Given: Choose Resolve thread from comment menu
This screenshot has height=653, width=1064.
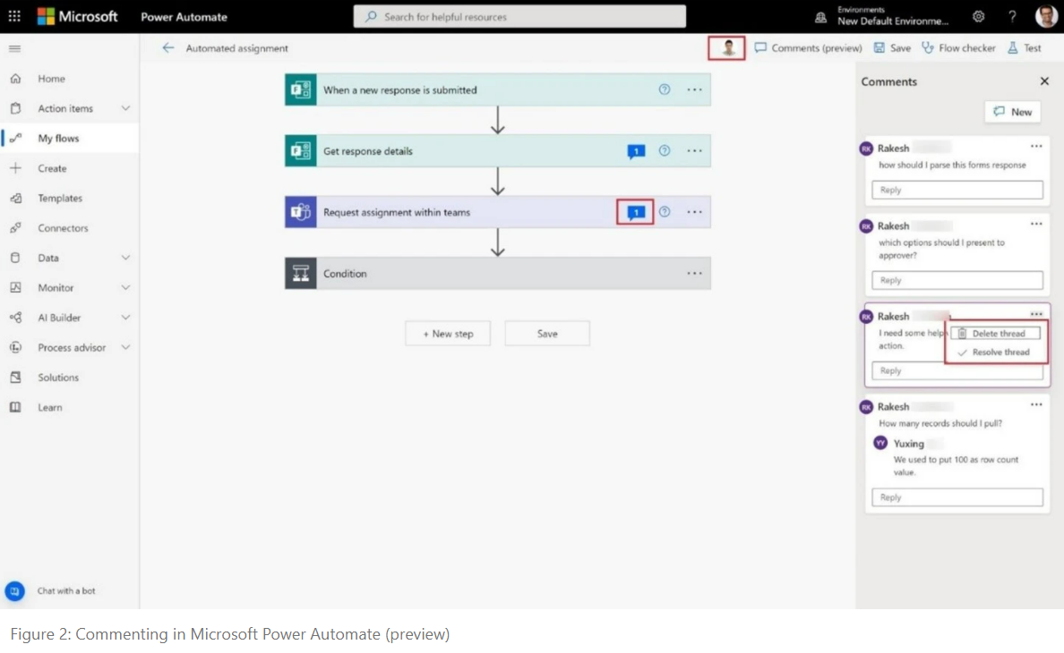Looking at the screenshot, I should click(995, 352).
